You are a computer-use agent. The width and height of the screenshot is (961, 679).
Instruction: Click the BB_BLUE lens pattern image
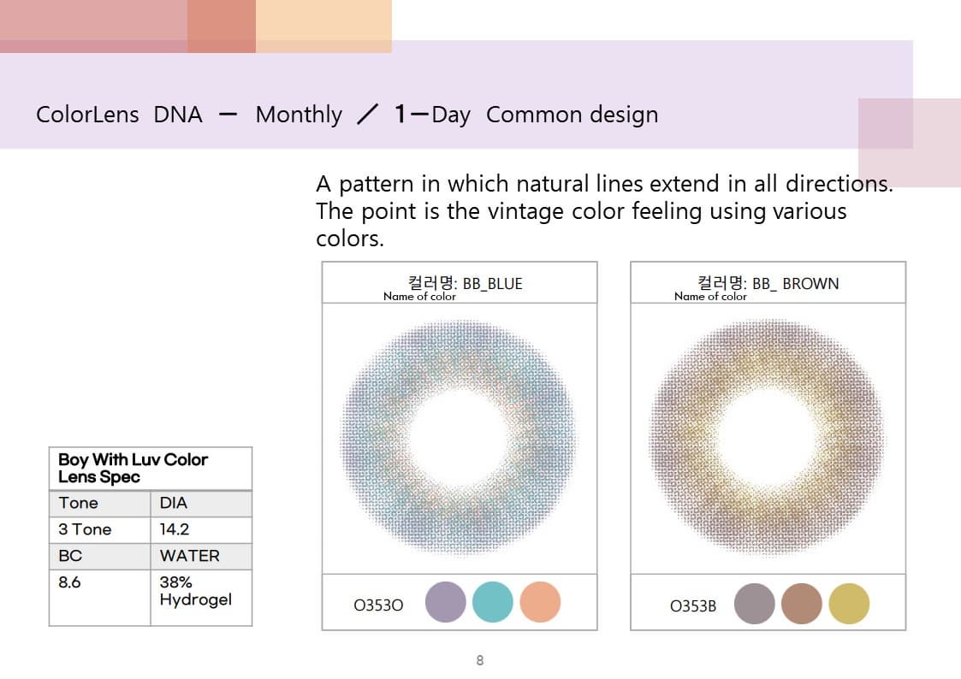pyautogui.click(x=459, y=439)
